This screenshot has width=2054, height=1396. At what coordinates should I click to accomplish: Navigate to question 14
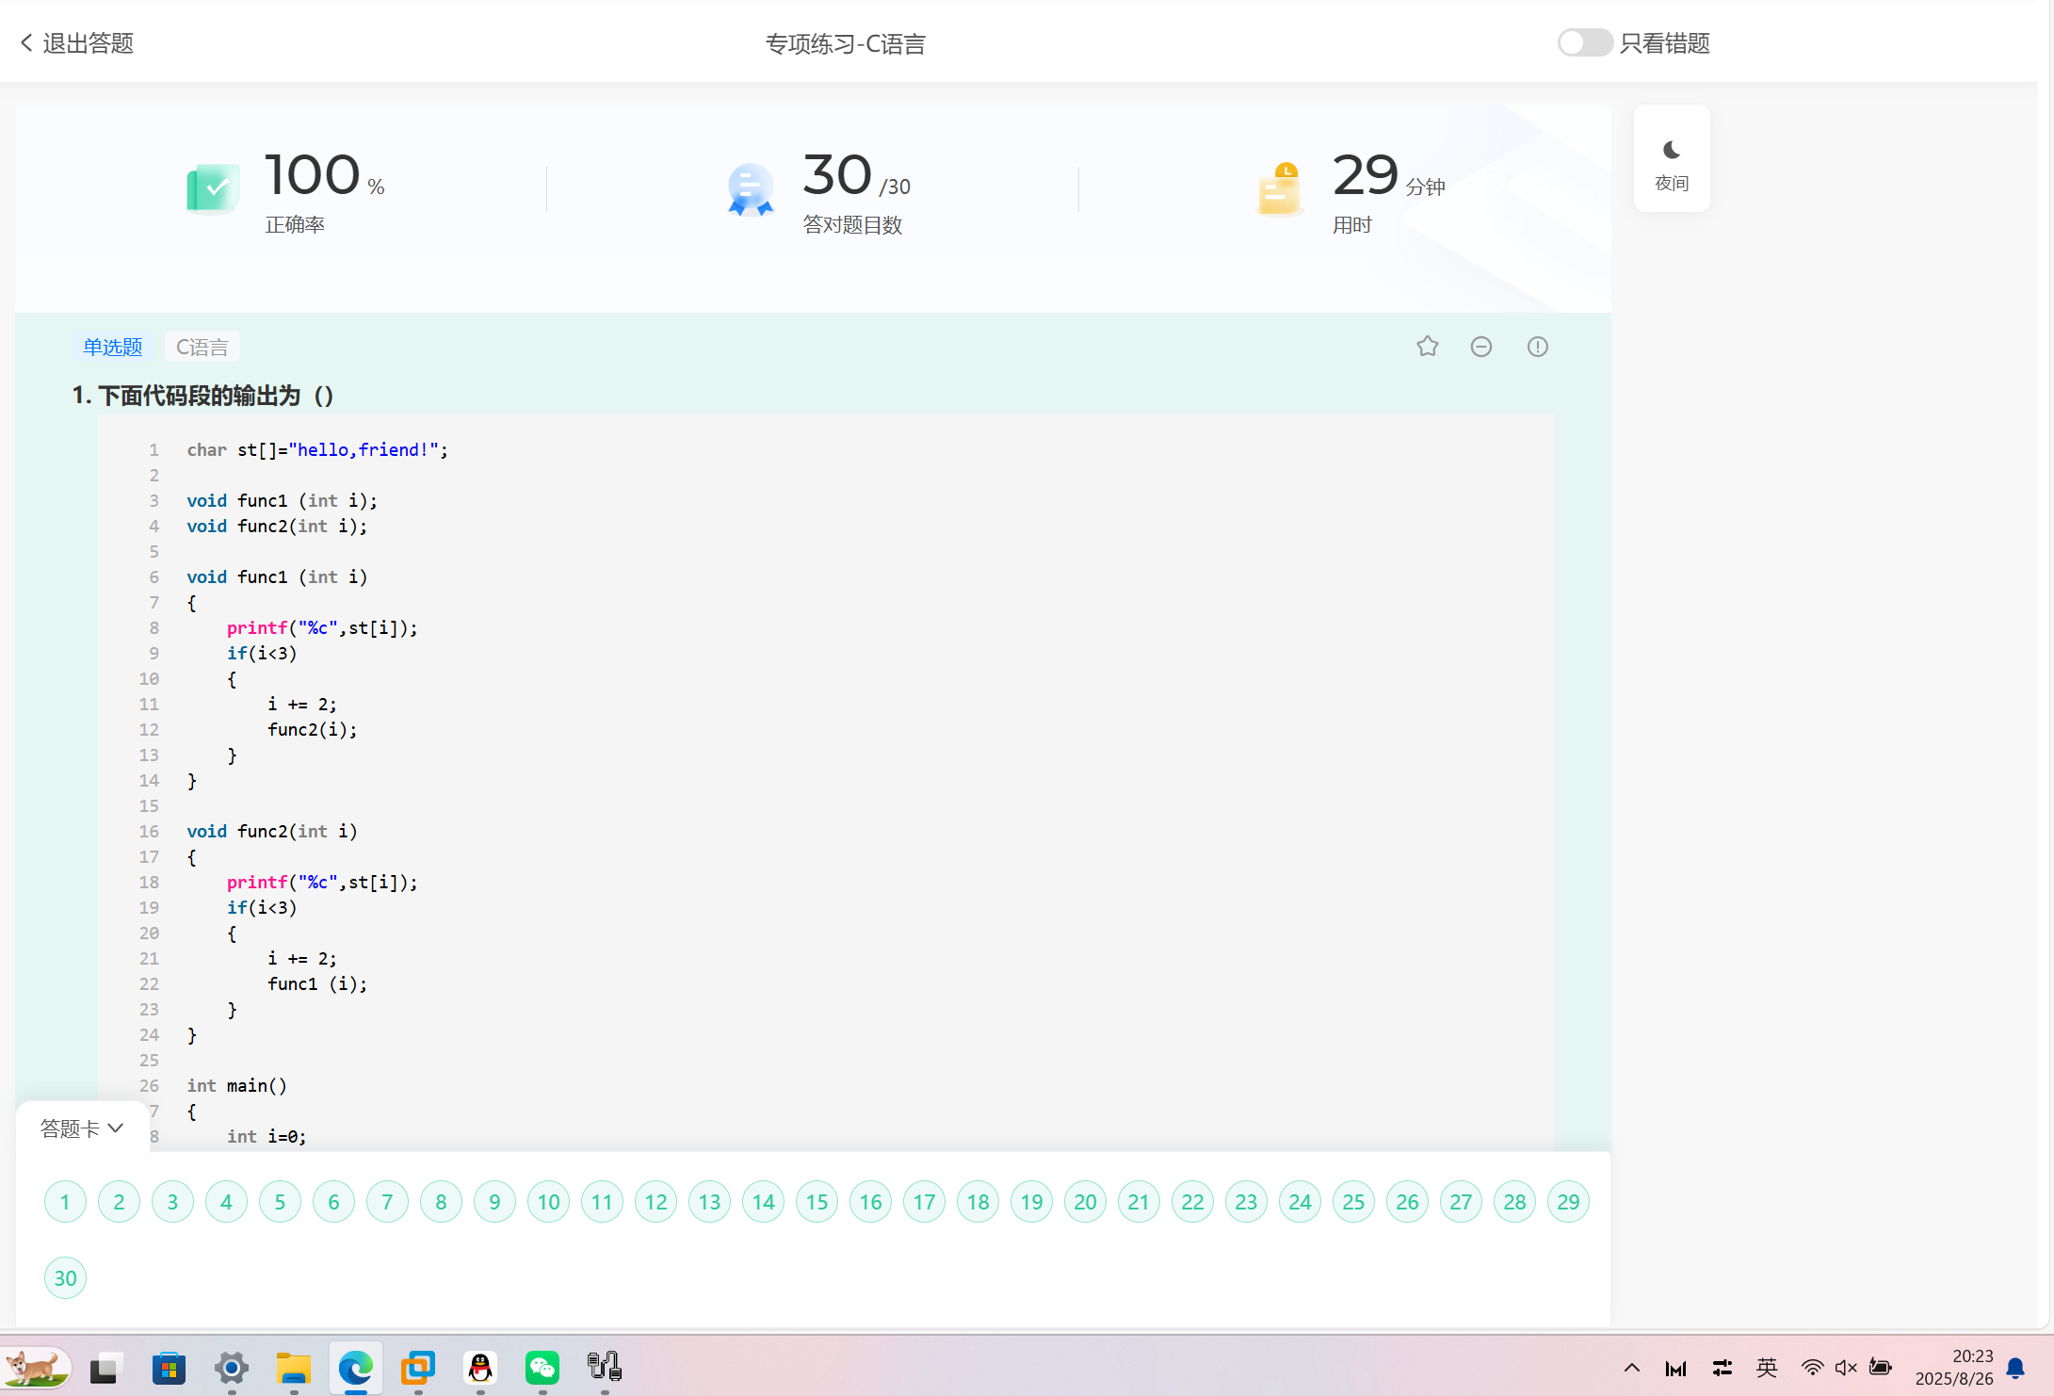(763, 1202)
